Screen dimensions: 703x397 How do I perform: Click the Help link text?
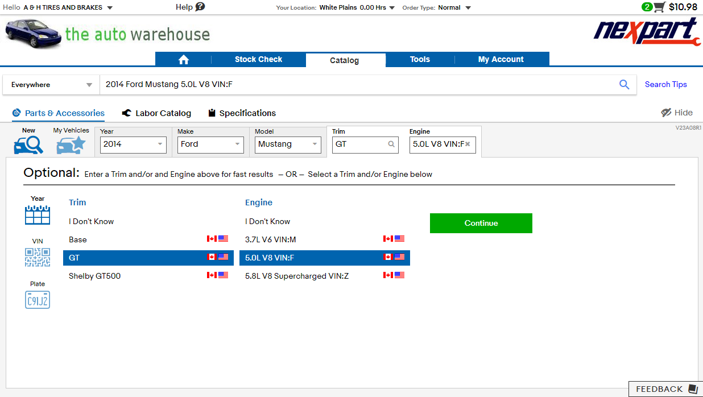pos(184,7)
